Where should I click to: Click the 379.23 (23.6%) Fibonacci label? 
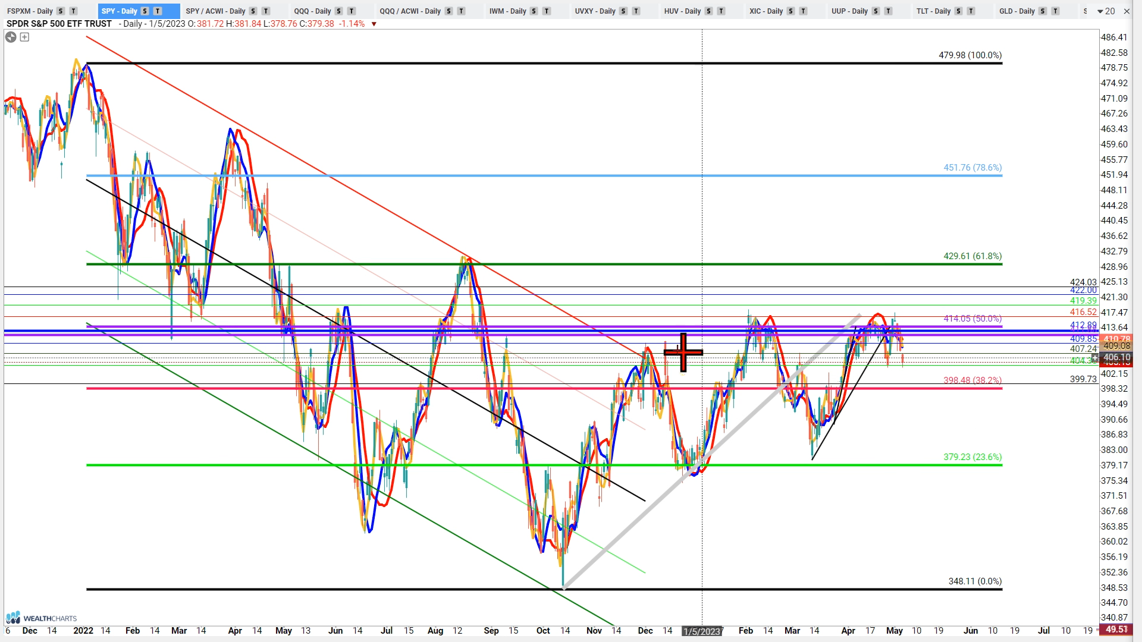(x=972, y=457)
